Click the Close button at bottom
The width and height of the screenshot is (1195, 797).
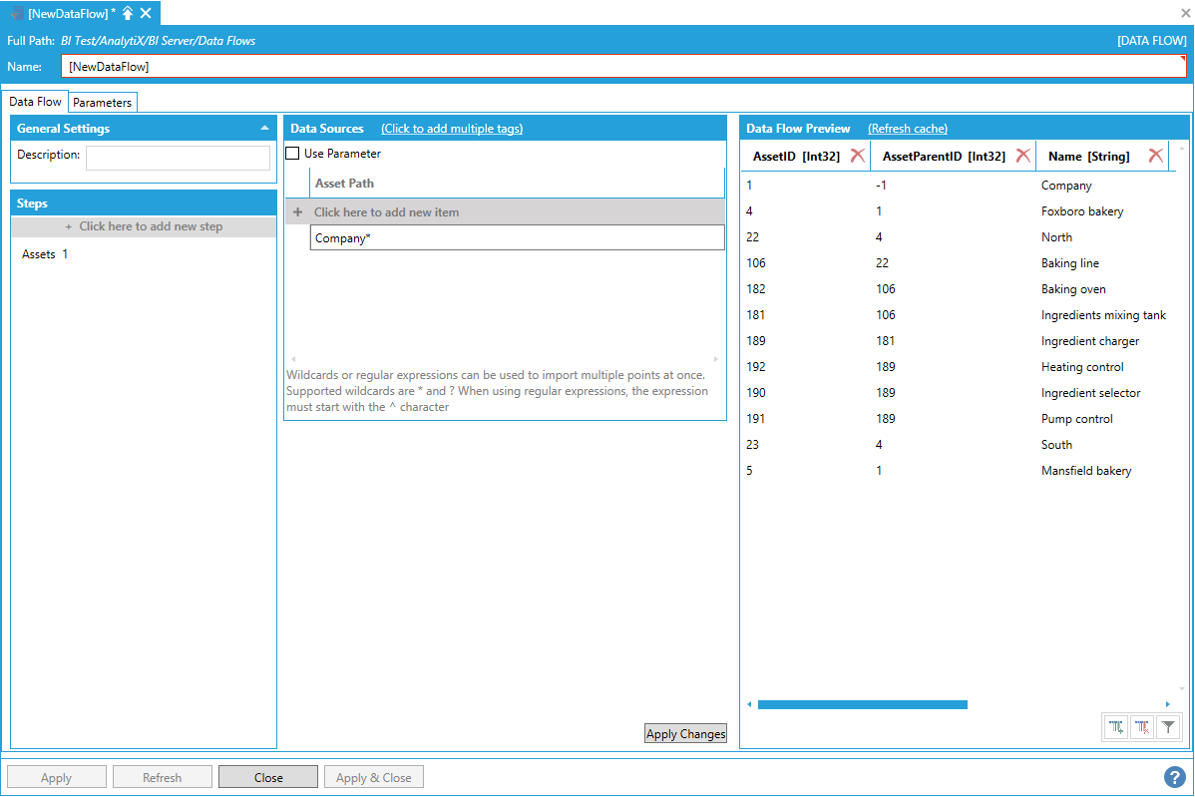[x=268, y=777]
